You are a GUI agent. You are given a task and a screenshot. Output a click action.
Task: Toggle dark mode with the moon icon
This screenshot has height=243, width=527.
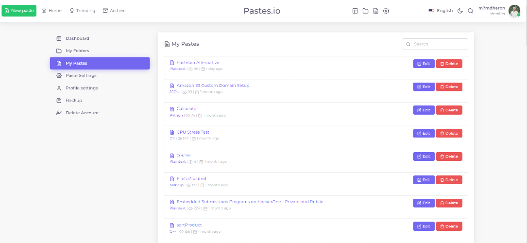coord(460,11)
